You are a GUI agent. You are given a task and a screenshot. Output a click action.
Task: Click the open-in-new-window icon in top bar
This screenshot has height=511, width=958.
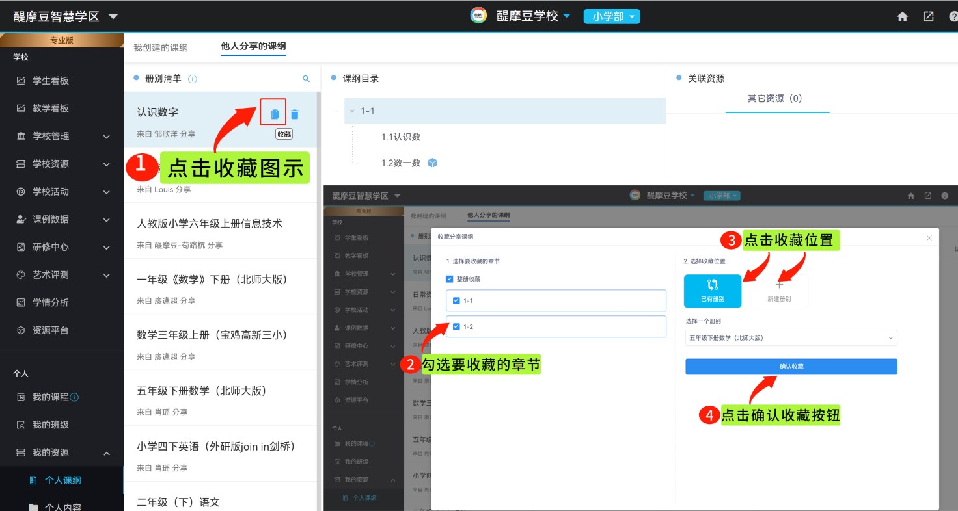click(x=929, y=17)
